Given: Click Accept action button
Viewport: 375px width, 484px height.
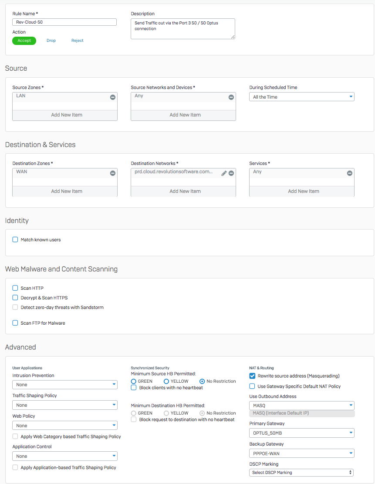Looking at the screenshot, I should tap(24, 41).
